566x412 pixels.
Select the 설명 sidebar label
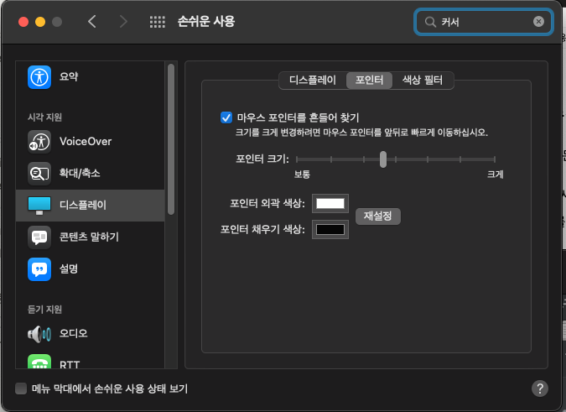(x=69, y=269)
